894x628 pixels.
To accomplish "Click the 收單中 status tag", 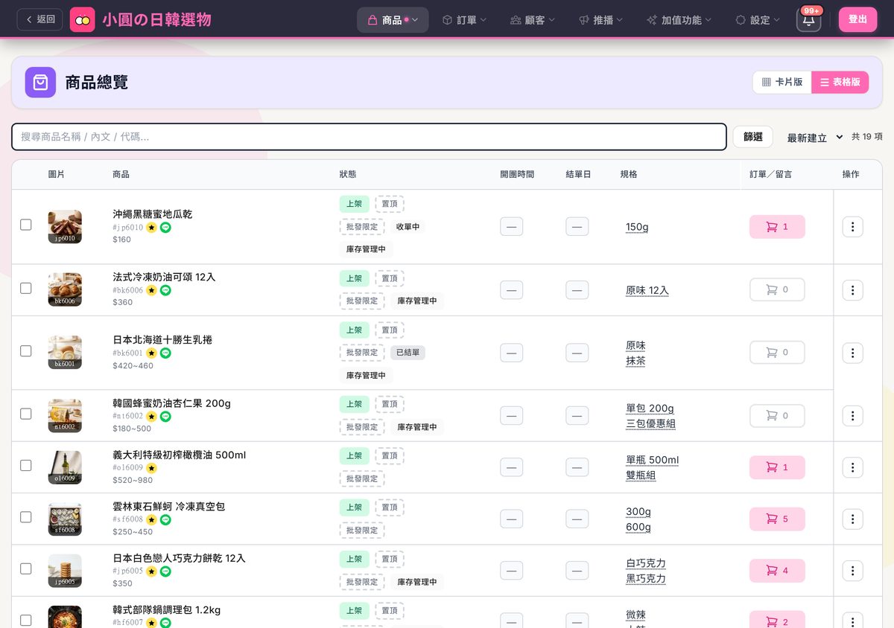I will [x=408, y=227].
